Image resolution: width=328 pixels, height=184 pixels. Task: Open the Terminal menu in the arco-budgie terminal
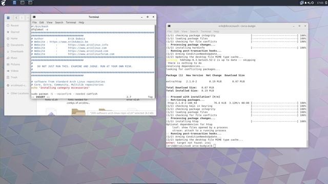(x=206, y=32)
